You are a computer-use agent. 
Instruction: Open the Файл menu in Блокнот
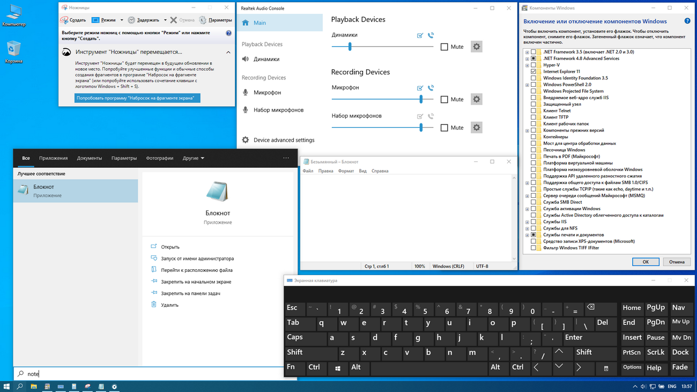pyautogui.click(x=308, y=171)
